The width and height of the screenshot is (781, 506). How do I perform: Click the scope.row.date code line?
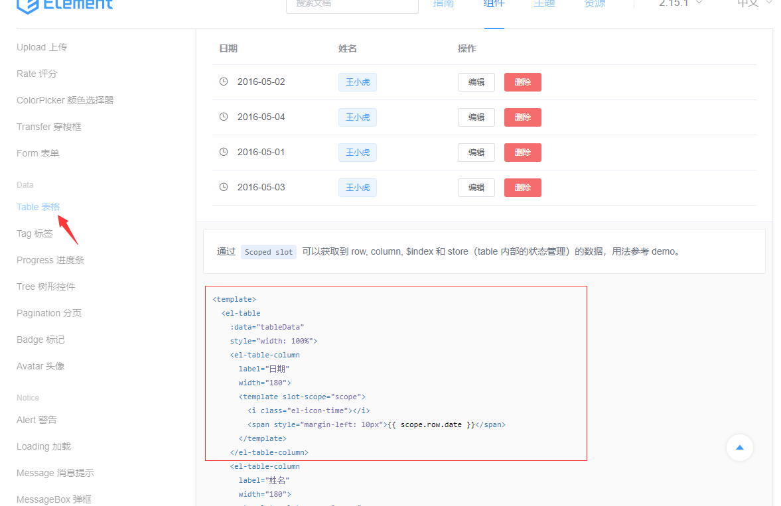point(376,424)
